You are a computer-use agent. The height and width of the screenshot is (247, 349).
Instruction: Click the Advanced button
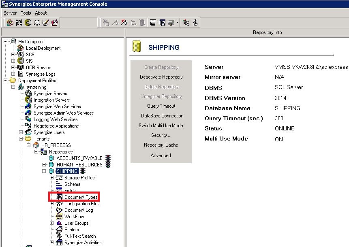point(161,155)
